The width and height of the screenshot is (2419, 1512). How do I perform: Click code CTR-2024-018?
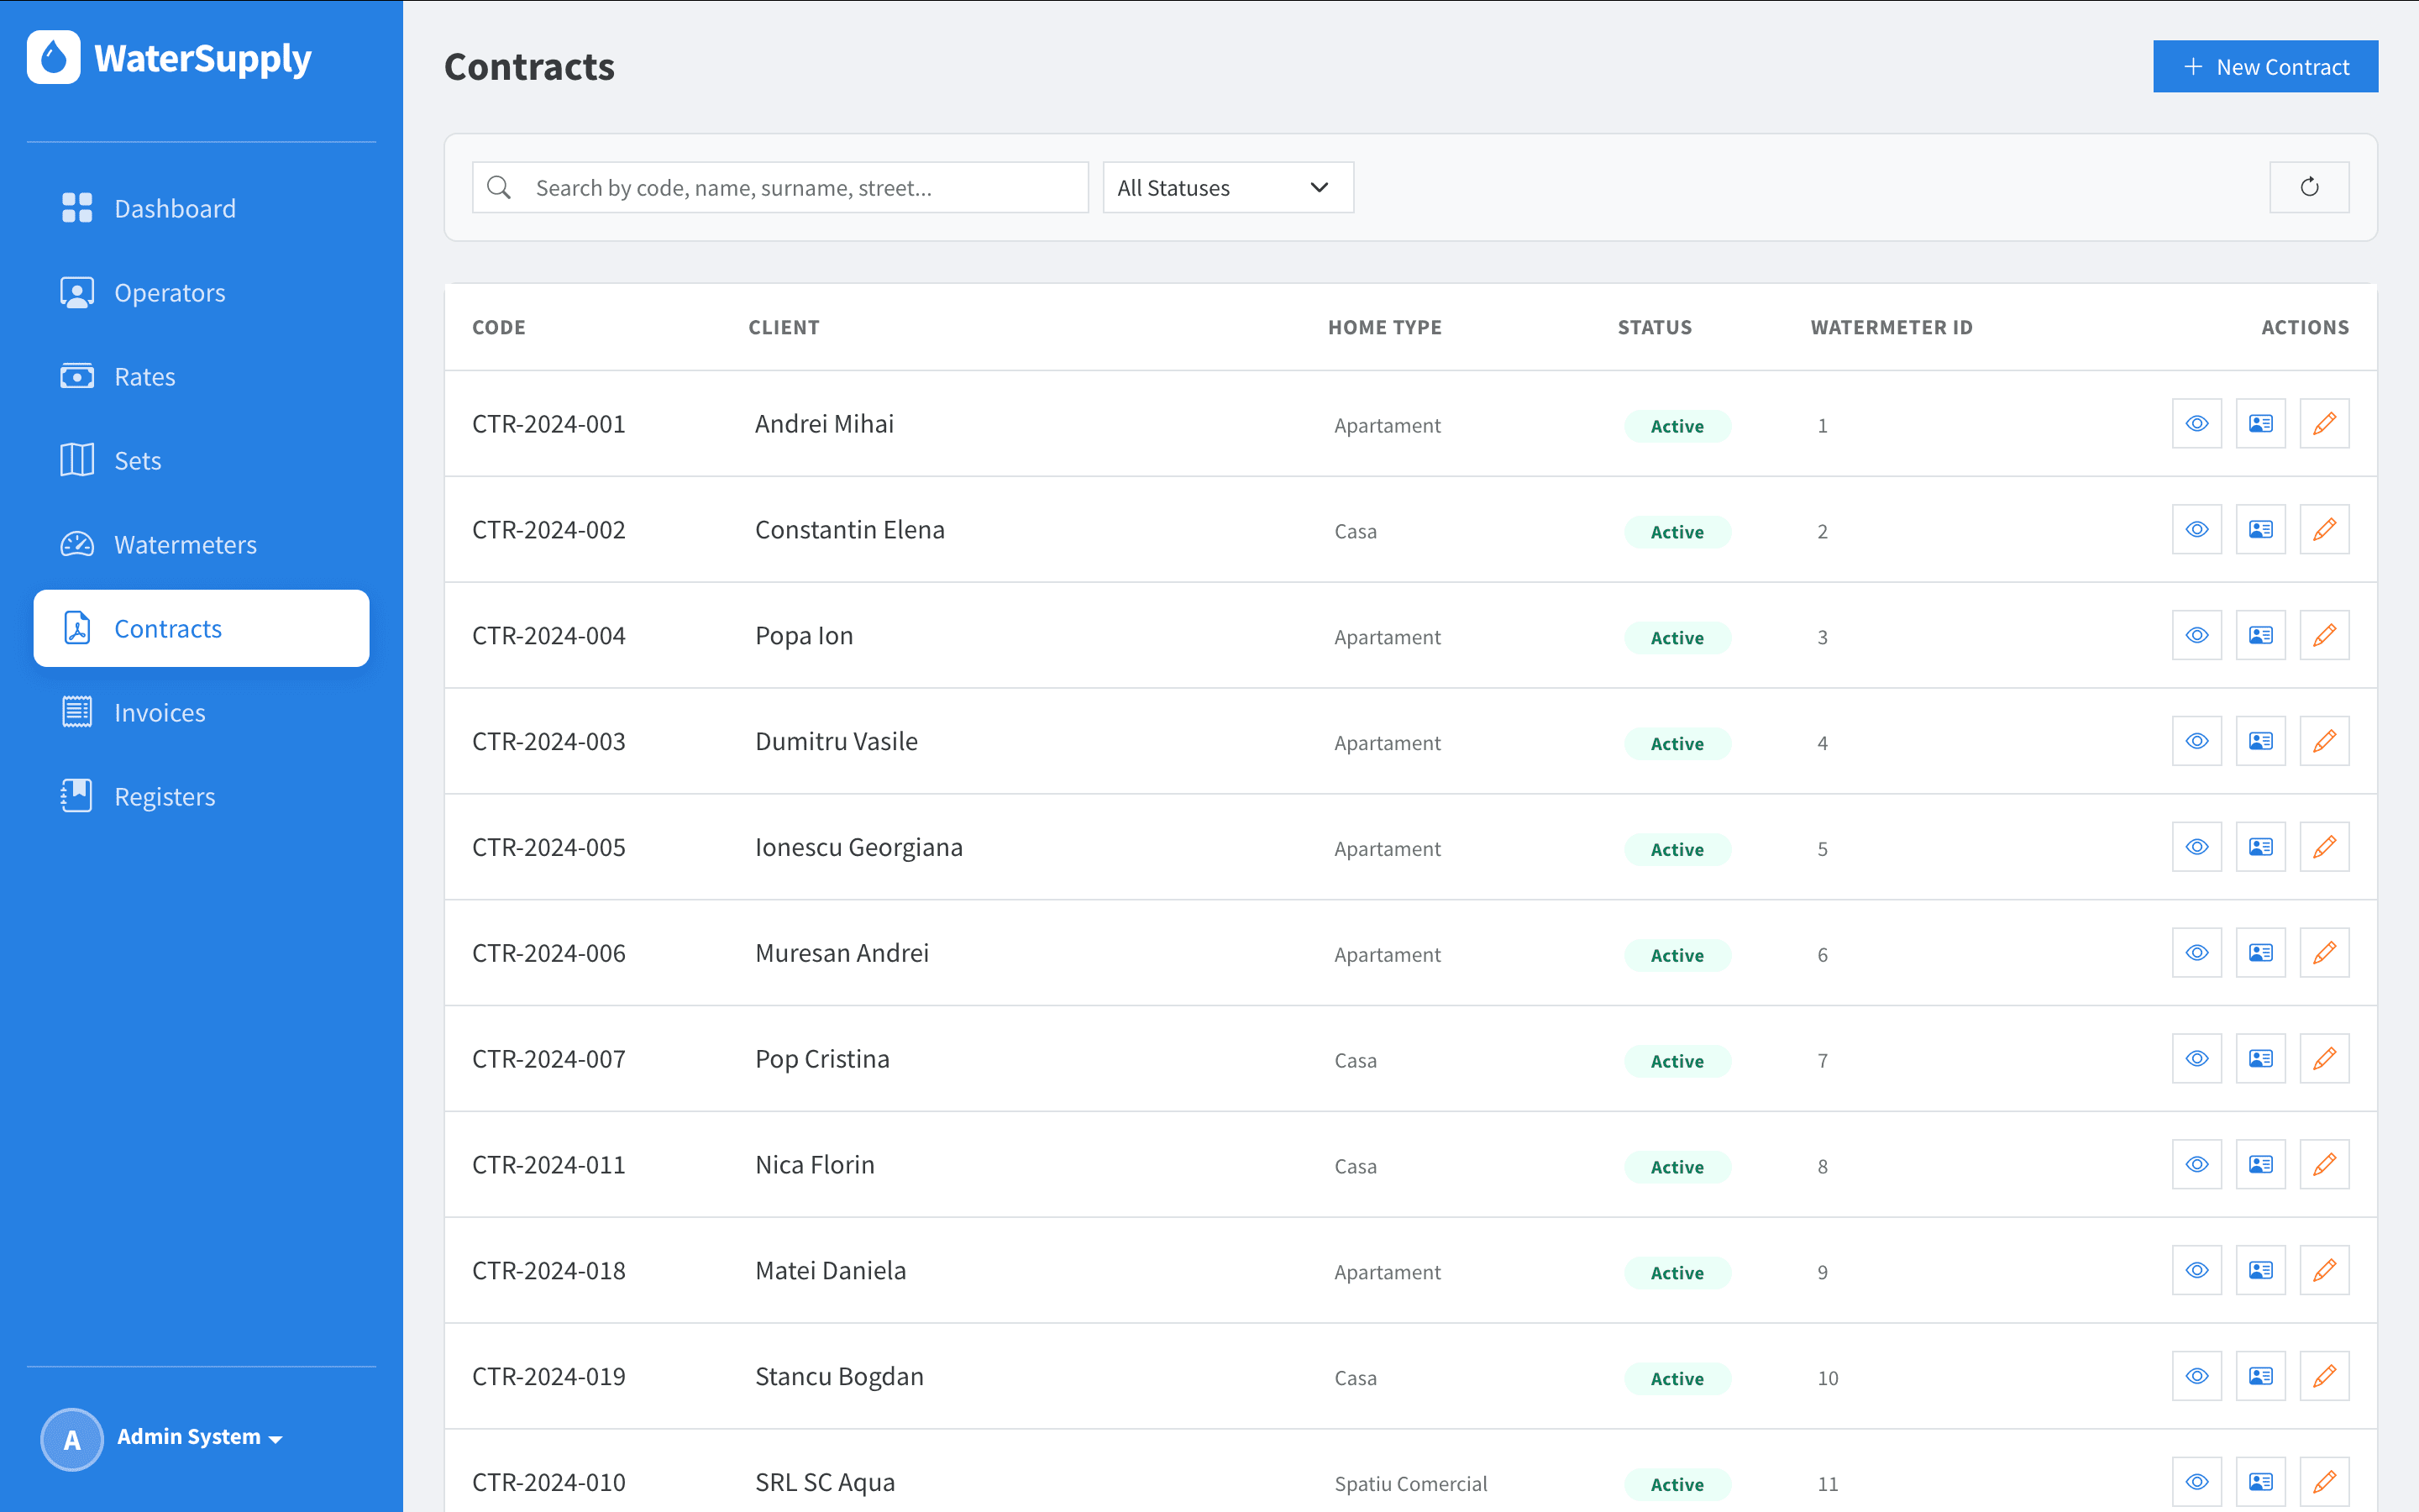(x=548, y=1271)
